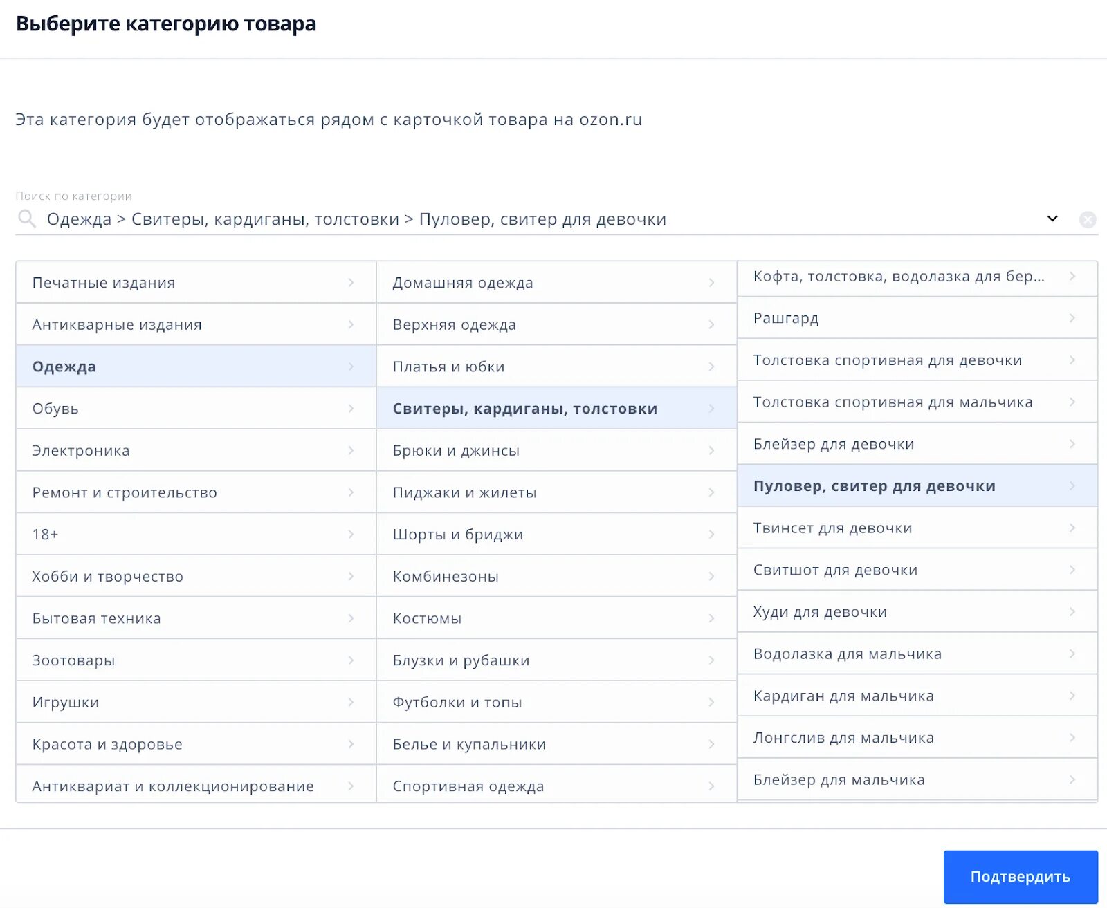
Task: Click the clear search (x) icon
Action: click(x=1088, y=220)
